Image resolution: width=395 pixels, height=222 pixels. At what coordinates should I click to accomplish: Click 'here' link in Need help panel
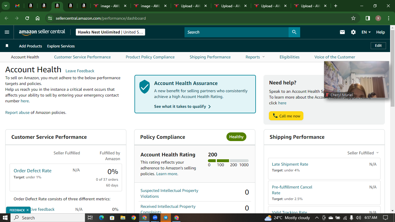click(x=282, y=103)
